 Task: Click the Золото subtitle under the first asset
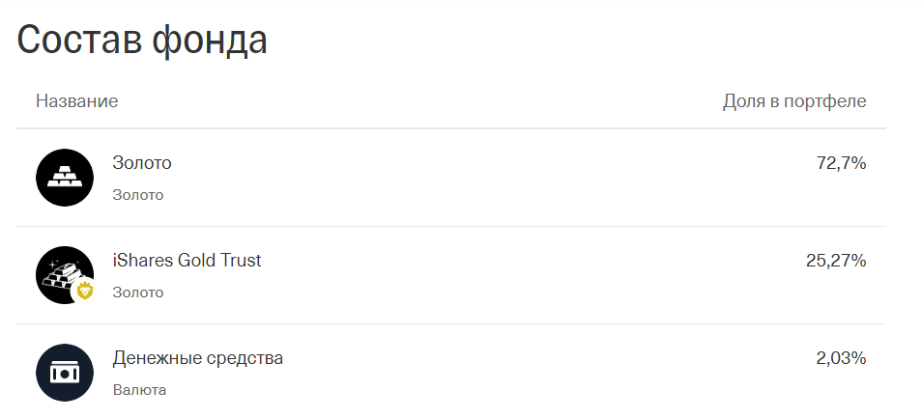click(138, 195)
